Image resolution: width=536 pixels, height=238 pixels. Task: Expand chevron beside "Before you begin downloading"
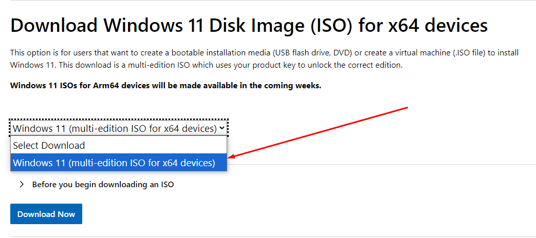(22, 185)
